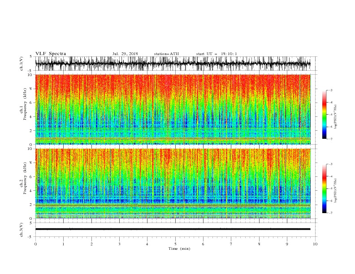Click the time axis tick label "1"
The image size is (355, 274).
pyautogui.click(x=63, y=244)
